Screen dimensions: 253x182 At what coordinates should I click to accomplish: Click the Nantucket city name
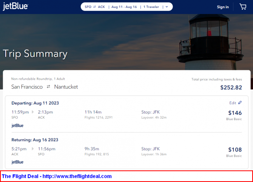(66, 87)
